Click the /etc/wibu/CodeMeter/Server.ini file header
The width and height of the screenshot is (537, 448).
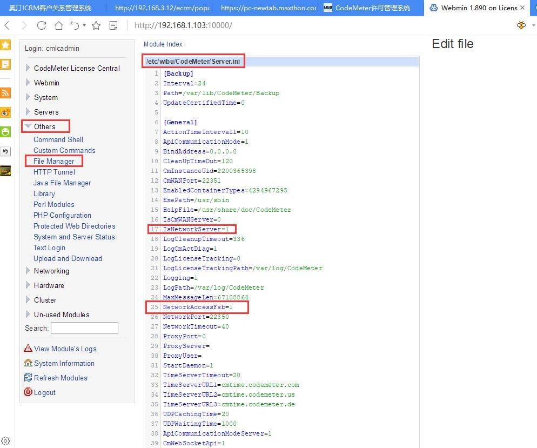click(193, 61)
